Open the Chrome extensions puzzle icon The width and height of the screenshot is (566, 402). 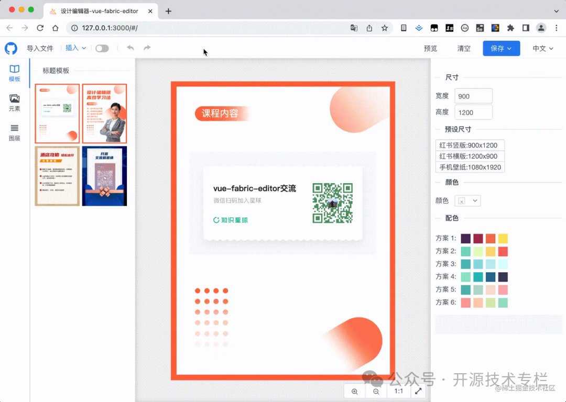(510, 28)
